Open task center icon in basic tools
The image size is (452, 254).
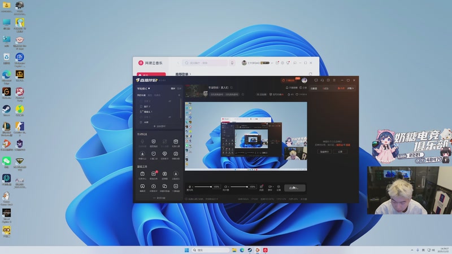(x=142, y=175)
